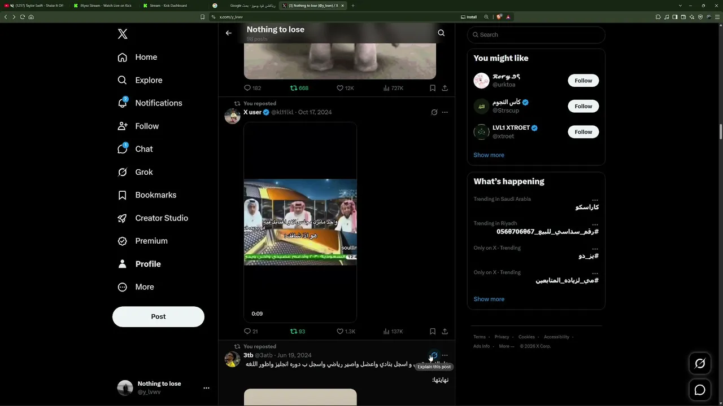Open the Follow item in the left sidebar
Viewport: 723px width, 406px height.
click(138, 126)
